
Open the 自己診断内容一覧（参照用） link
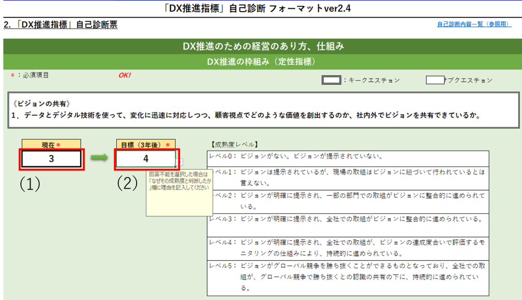click(474, 24)
